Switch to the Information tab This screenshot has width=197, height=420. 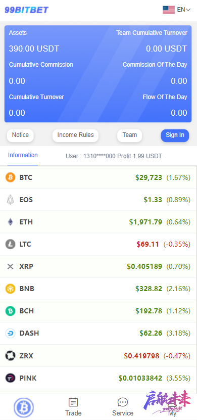tap(23, 155)
